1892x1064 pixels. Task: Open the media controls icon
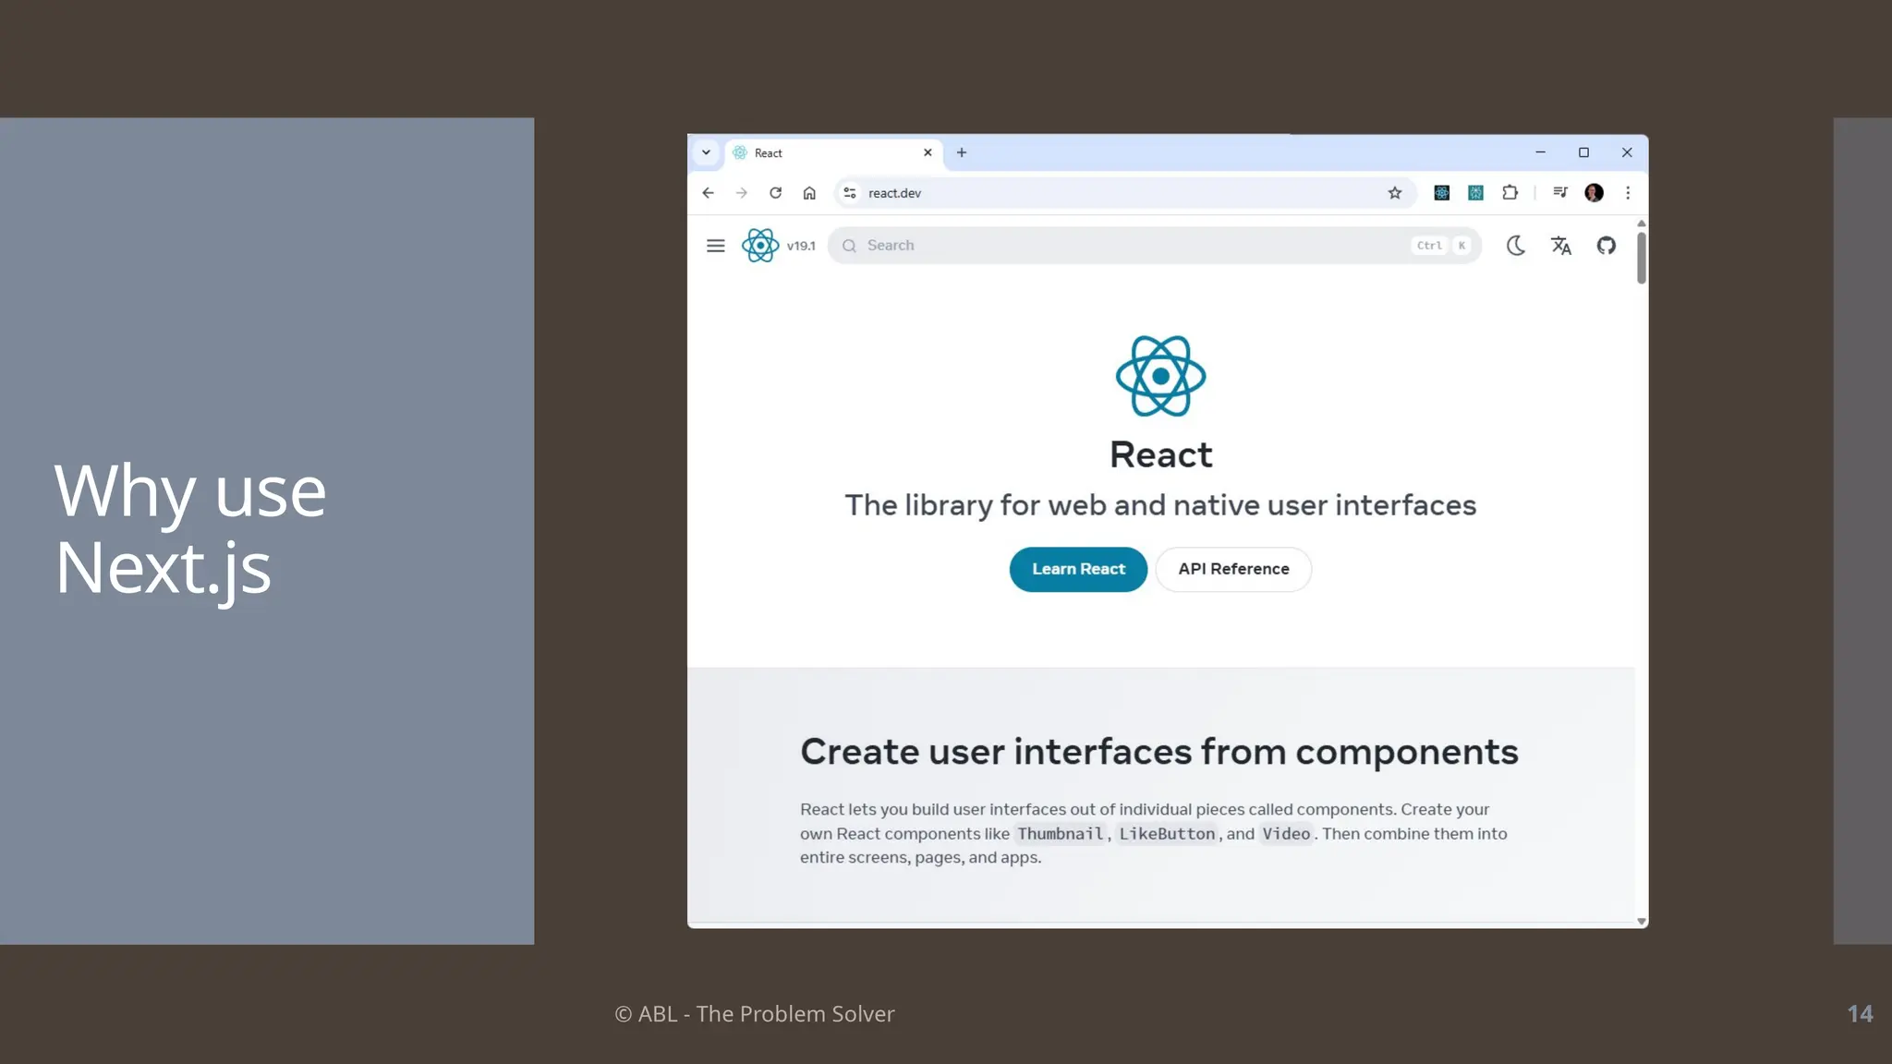(x=1560, y=192)
